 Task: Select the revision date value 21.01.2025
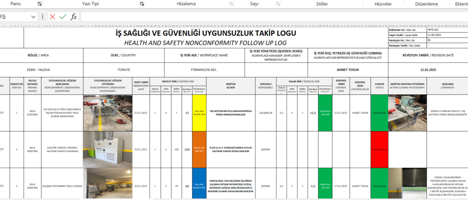(x=428, y=70)
